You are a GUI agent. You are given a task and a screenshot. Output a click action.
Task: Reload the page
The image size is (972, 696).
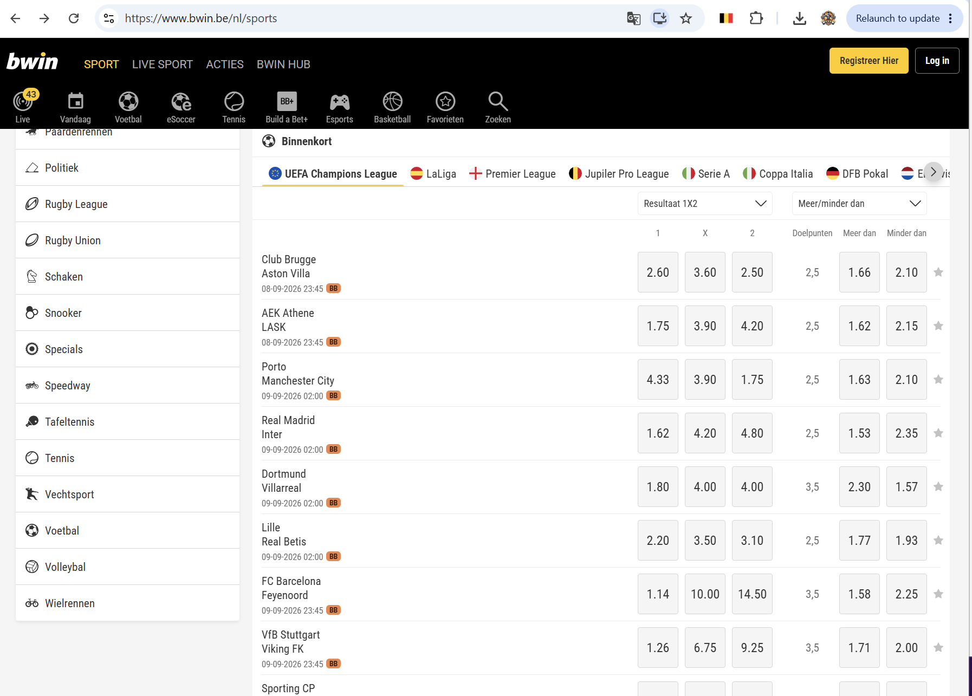[x=74, y=18]
